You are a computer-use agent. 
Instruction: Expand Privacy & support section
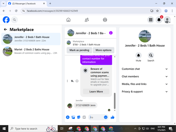point(145,92)
